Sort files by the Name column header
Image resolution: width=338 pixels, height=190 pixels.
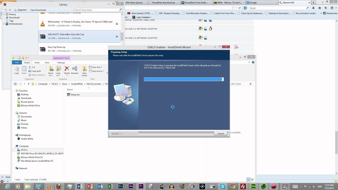coord(70,89)
